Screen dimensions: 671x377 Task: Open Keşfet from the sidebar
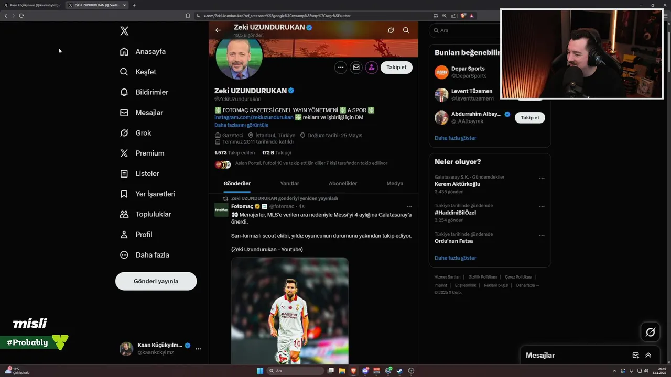point(138,72)
